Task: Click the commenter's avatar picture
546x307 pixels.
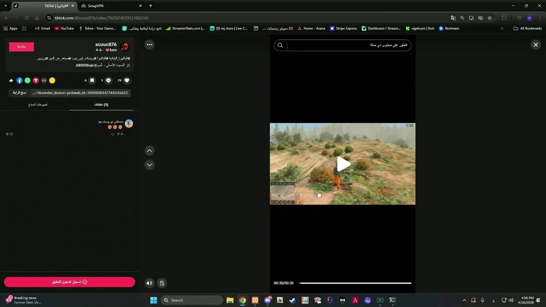Action: (129, 124)
